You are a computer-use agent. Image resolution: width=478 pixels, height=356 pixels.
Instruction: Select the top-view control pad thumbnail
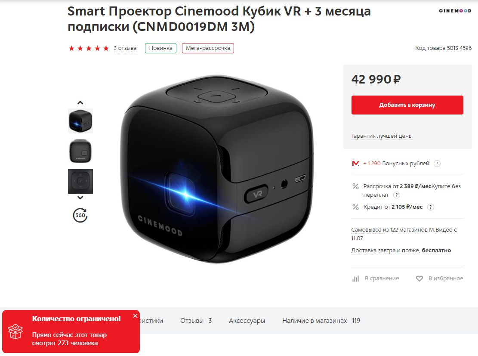[80, 181]
